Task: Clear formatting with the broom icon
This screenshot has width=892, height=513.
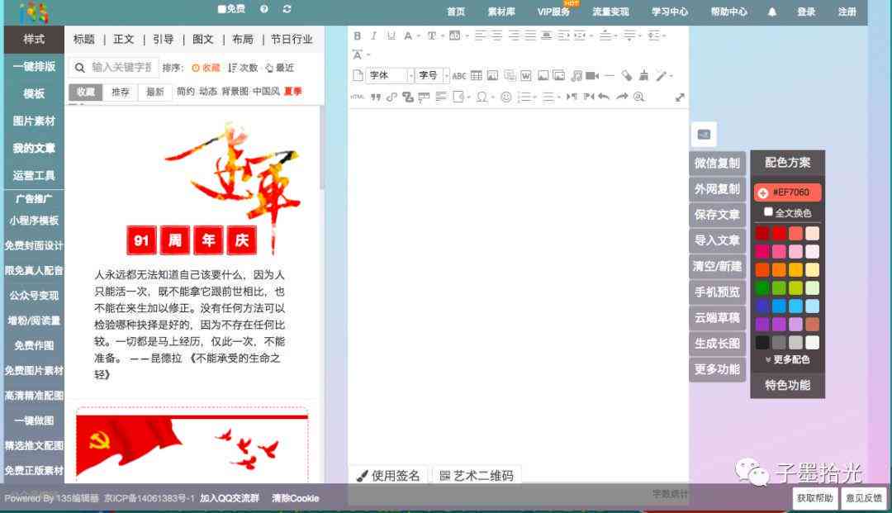Action: [x=643, y=75]
